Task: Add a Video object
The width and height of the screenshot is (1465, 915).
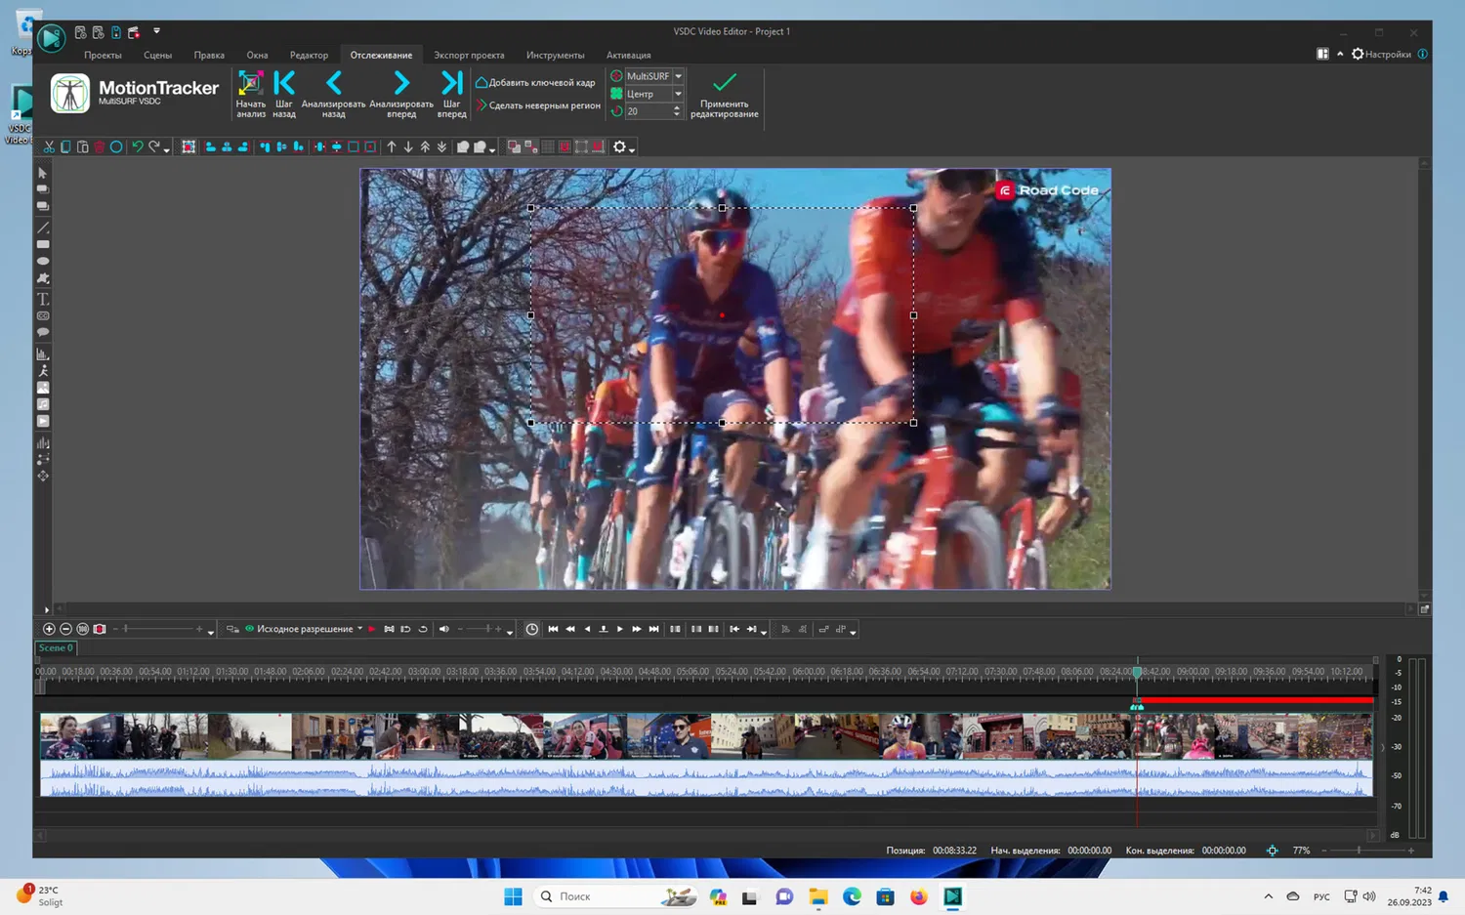Action: [43, 421]
